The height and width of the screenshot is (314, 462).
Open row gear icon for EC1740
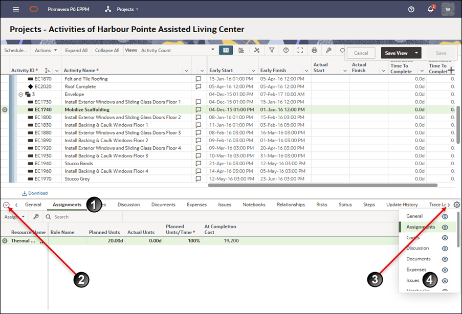[5, 109]
